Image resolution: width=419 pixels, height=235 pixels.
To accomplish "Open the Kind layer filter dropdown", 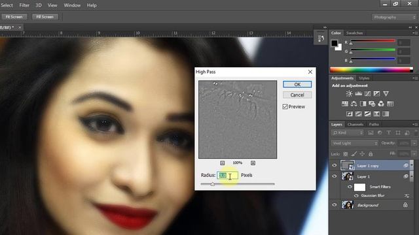I will pyautogui.click(x=348, y=133).
